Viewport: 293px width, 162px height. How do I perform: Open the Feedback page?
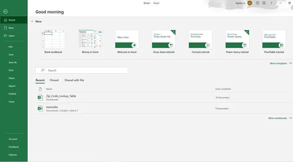pos(14,147)
